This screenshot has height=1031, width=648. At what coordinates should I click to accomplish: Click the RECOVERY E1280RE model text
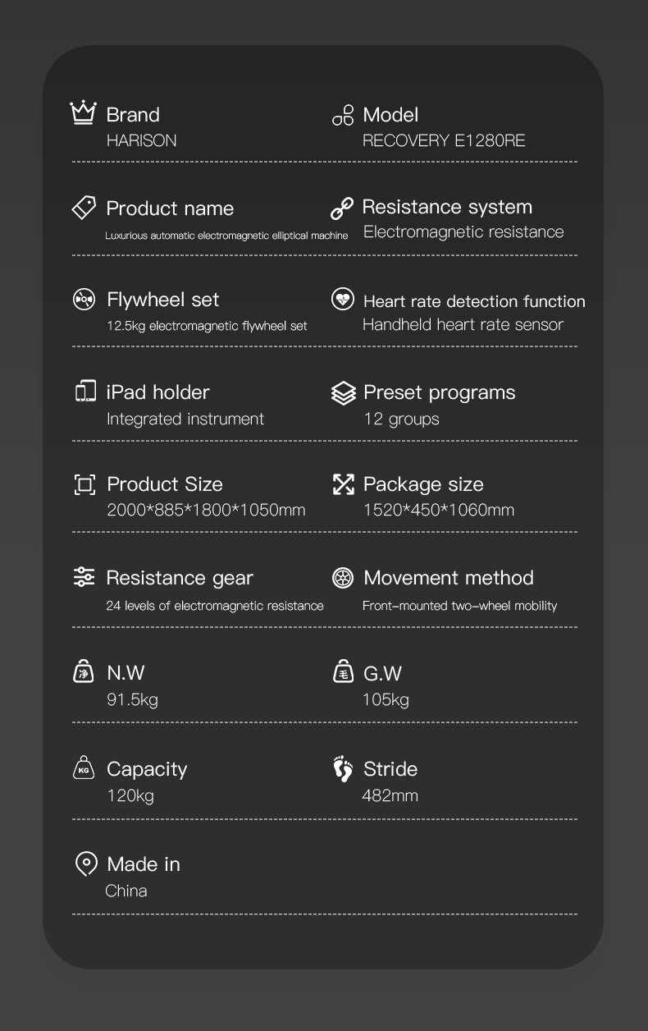(444, 140)
